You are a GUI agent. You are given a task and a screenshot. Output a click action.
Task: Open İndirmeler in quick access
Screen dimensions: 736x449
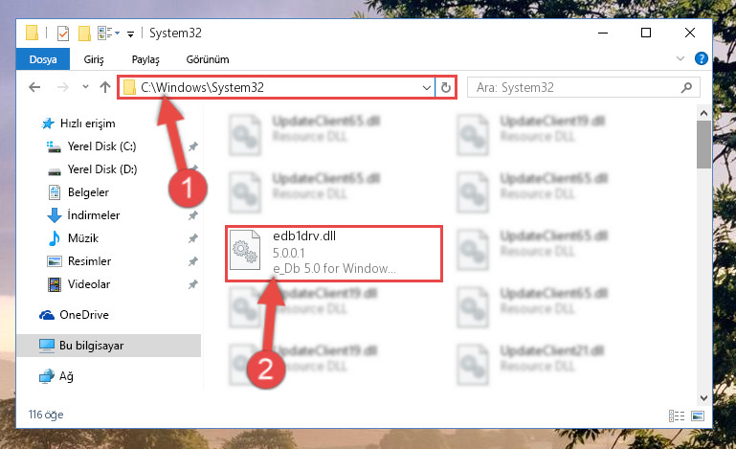pos(94,215)
